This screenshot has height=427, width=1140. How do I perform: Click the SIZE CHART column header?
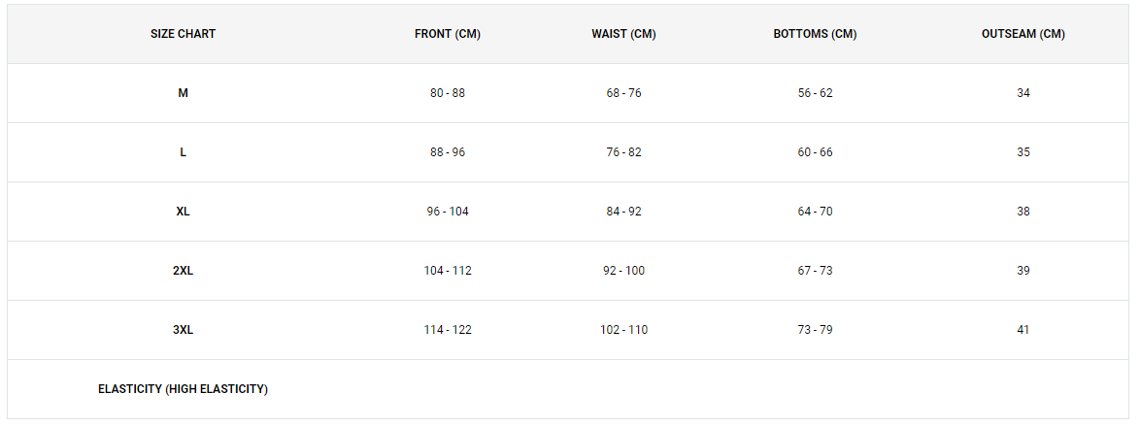[x=184, y=34]
